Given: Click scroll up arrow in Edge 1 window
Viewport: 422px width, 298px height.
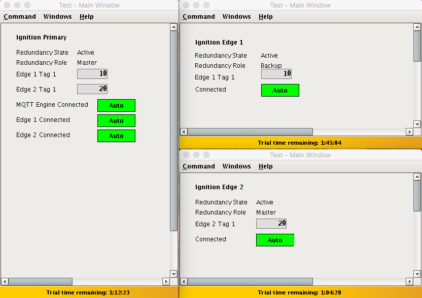Looking at the screenshot, I should [x=417, y=27].
